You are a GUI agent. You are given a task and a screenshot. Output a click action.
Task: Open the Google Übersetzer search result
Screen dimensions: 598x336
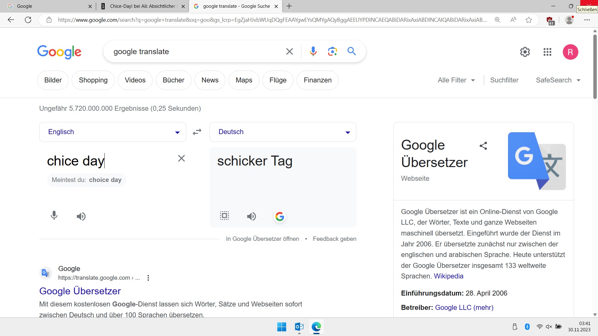point(80,291)
